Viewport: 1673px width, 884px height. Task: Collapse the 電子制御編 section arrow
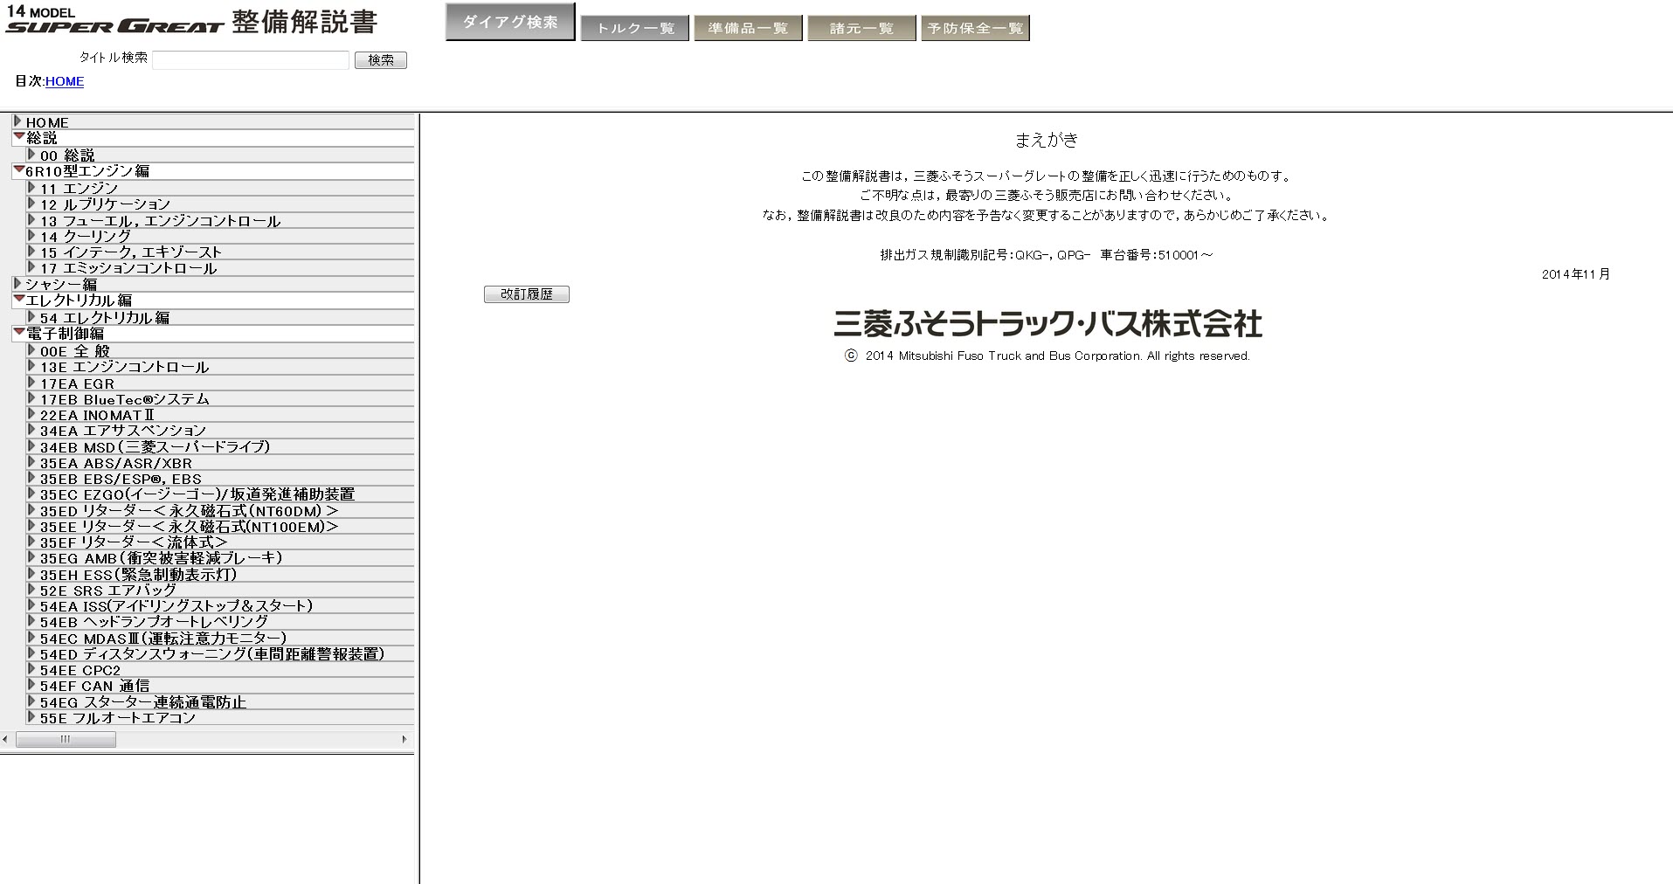(18, 333)
